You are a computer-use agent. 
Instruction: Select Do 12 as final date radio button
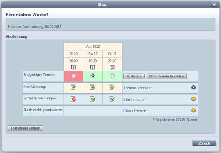(x=93, y=76)
